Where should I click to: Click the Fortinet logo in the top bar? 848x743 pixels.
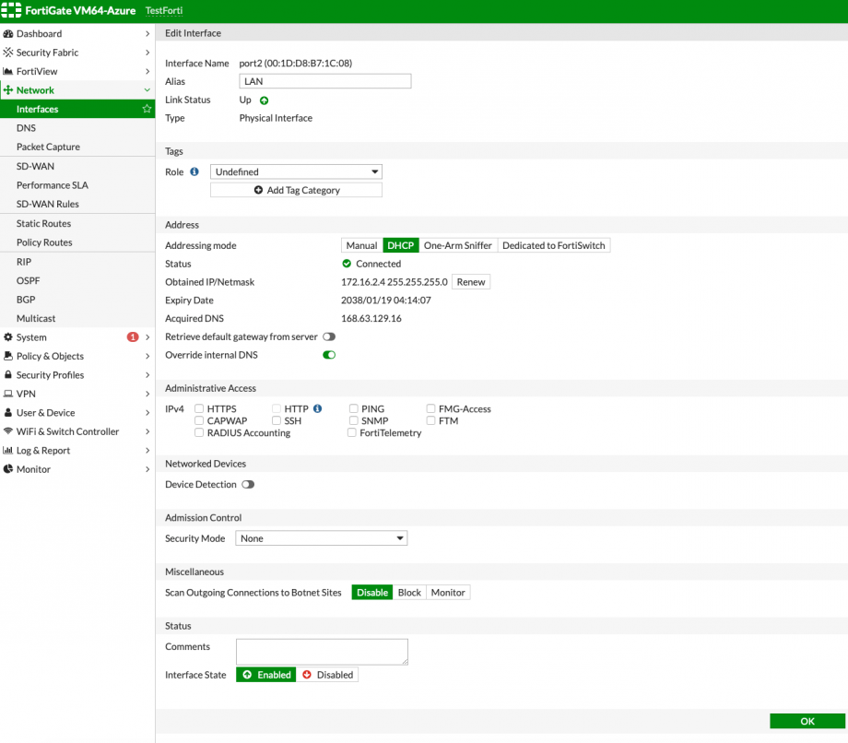[x=10, y=10]
